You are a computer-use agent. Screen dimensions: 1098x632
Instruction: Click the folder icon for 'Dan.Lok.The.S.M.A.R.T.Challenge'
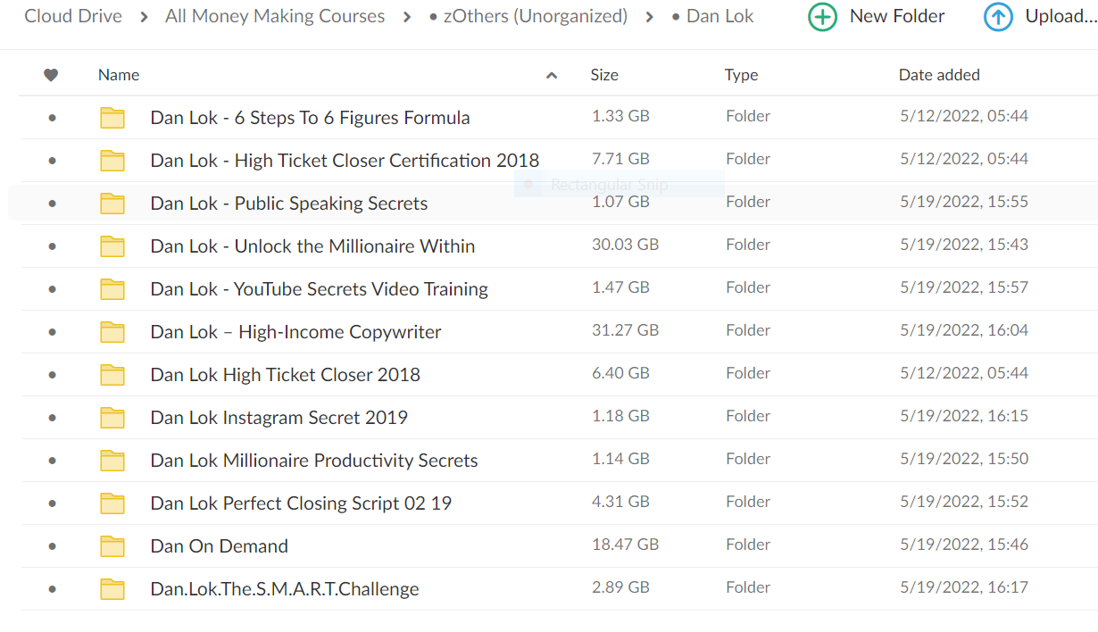(x=112, y=587)
